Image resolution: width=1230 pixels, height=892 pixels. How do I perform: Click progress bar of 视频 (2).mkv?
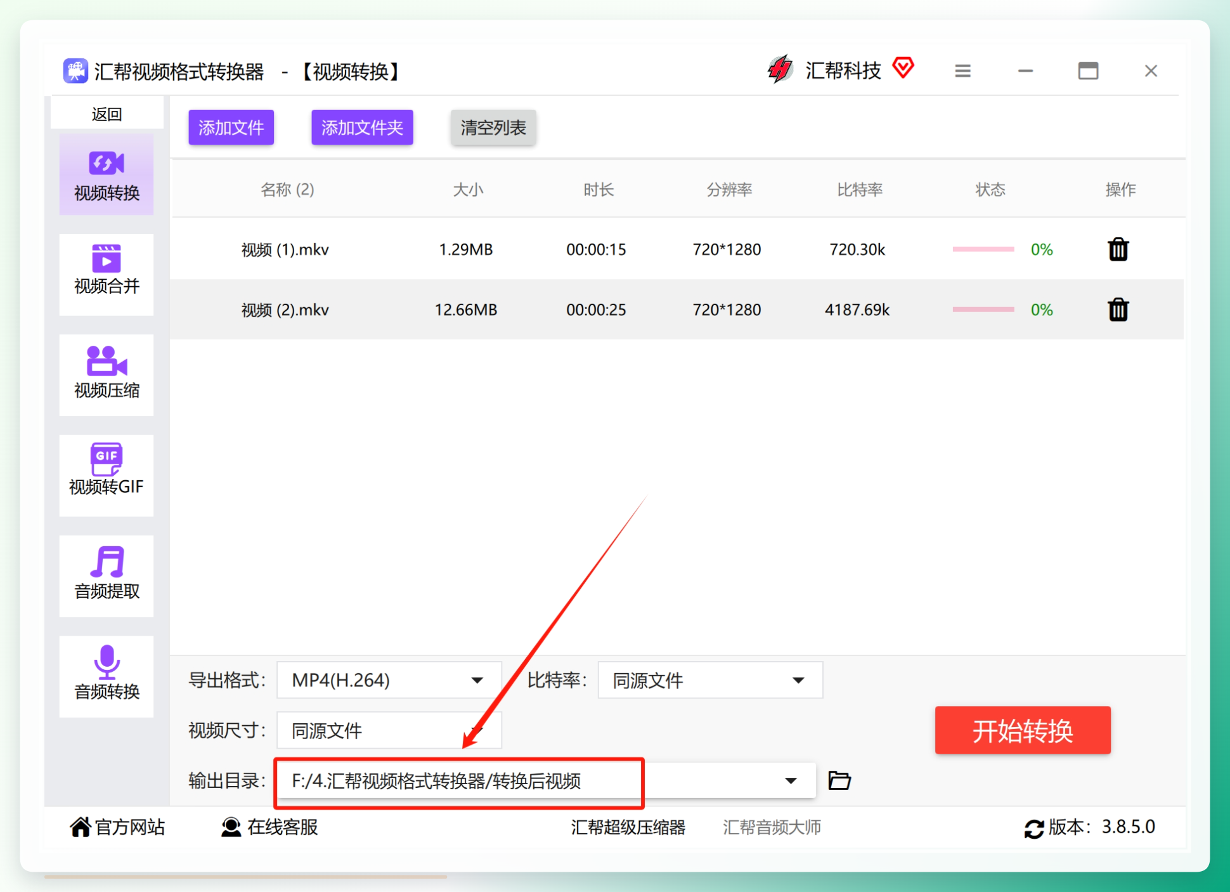pos(983,310)
